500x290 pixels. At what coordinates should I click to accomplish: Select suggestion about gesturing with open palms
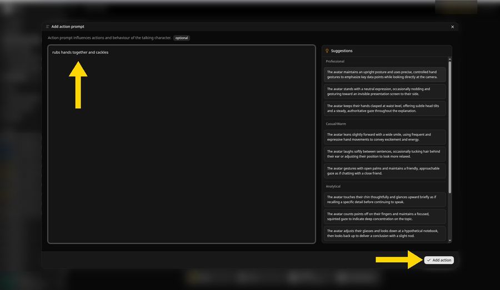[x=384, y=171]
